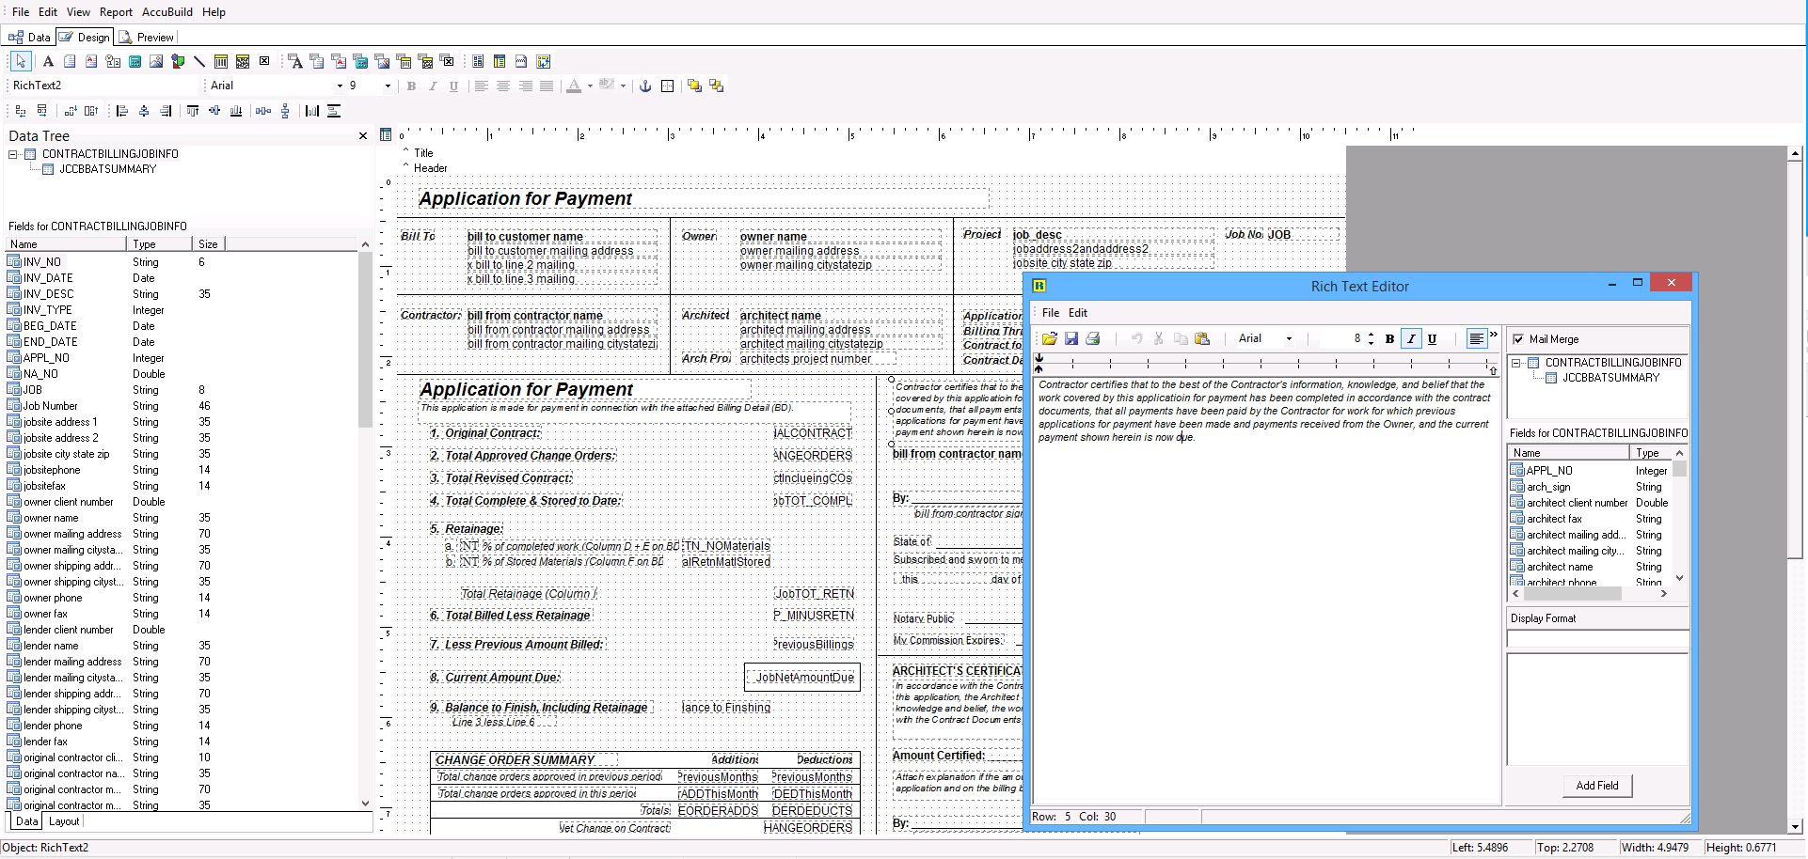The image size is (1808, 859).
Task: Print from the Rich Text Editor
Action: point(1093,338)
